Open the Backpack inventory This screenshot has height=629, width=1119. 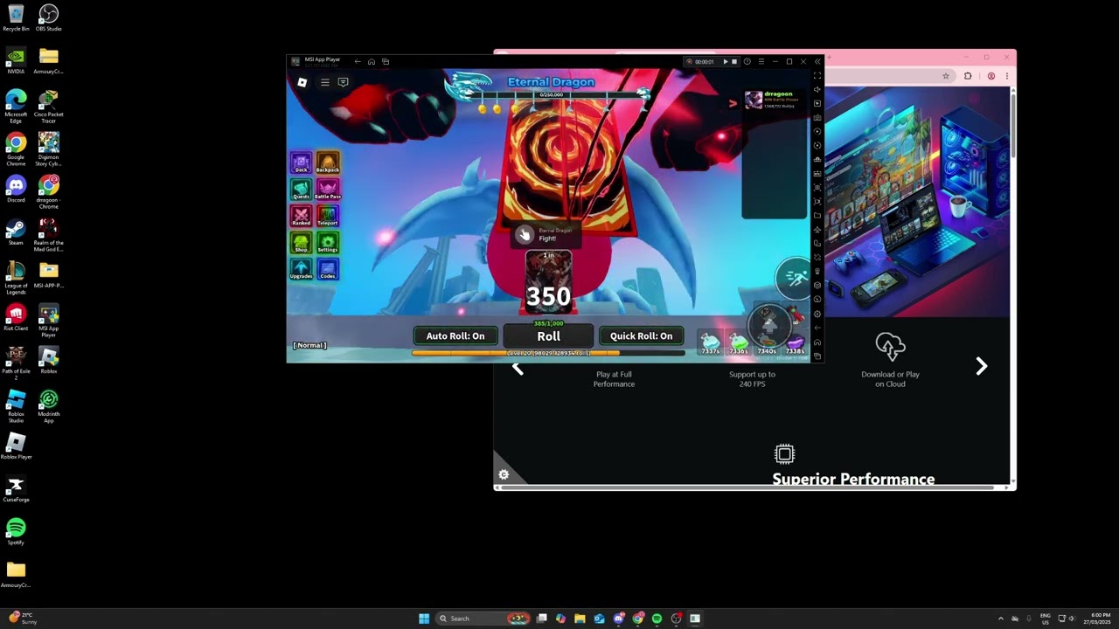point(328,162)
